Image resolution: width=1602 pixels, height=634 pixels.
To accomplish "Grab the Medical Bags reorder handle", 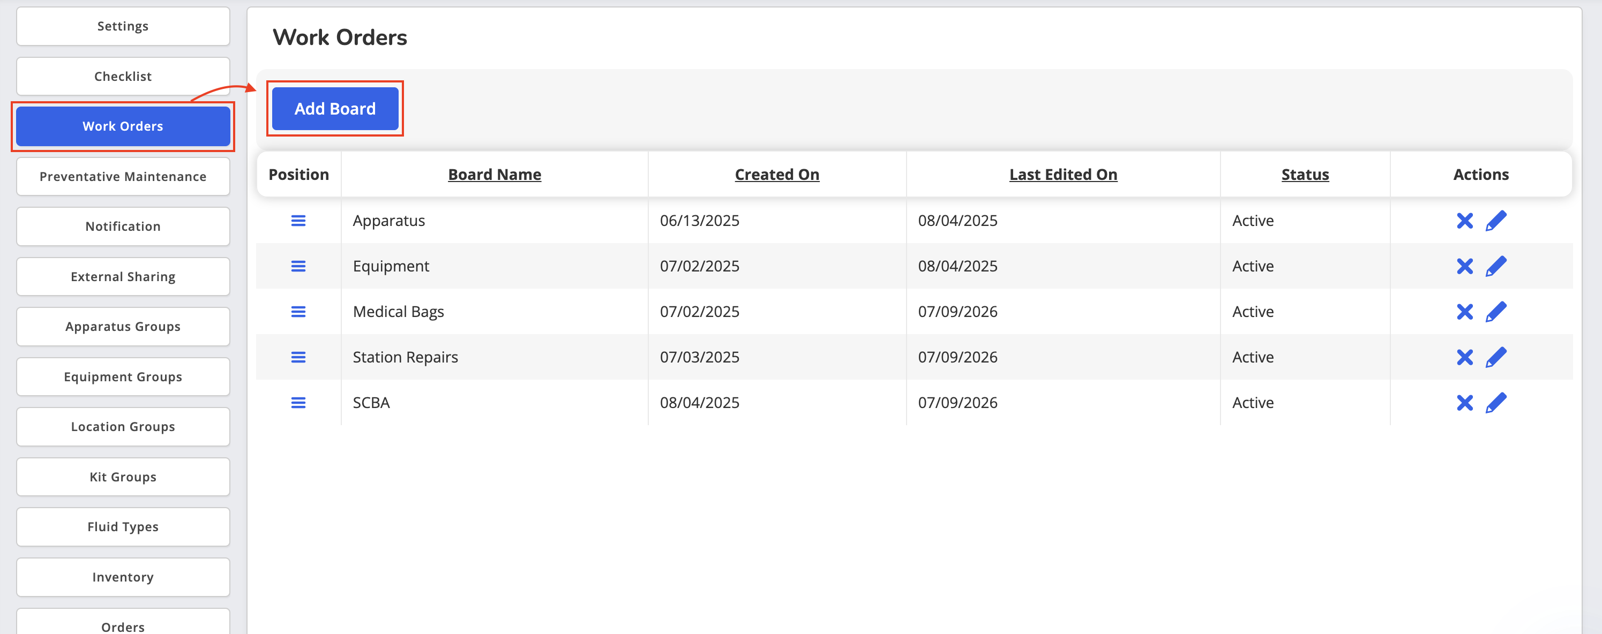I will point(298,312).
